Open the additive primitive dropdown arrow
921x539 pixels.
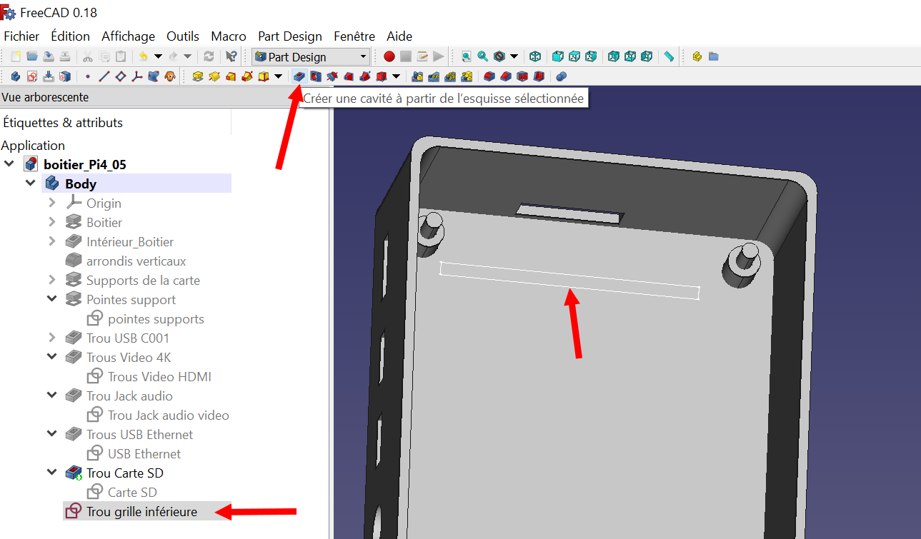278,76
